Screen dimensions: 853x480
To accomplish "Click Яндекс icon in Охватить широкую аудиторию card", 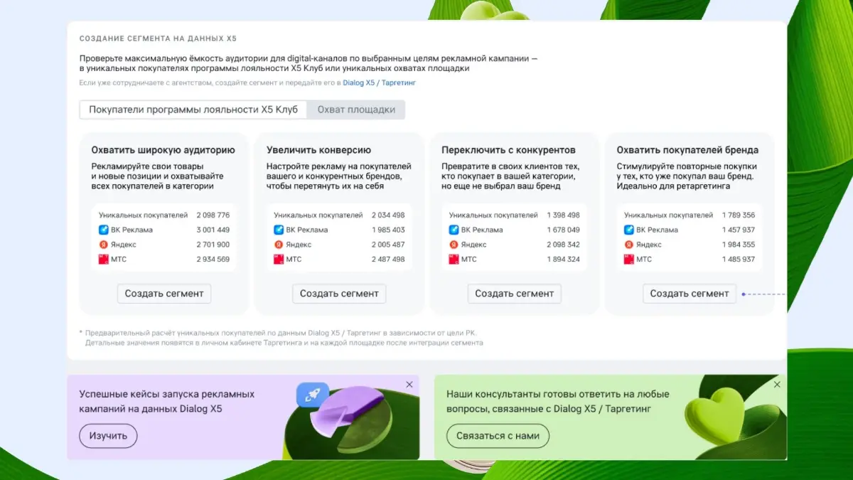I will coord(103,245).
